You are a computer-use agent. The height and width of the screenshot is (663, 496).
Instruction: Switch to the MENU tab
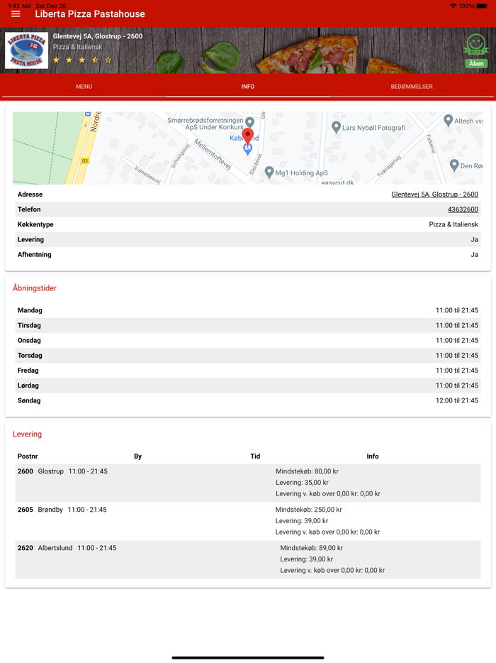pos(84,87)
